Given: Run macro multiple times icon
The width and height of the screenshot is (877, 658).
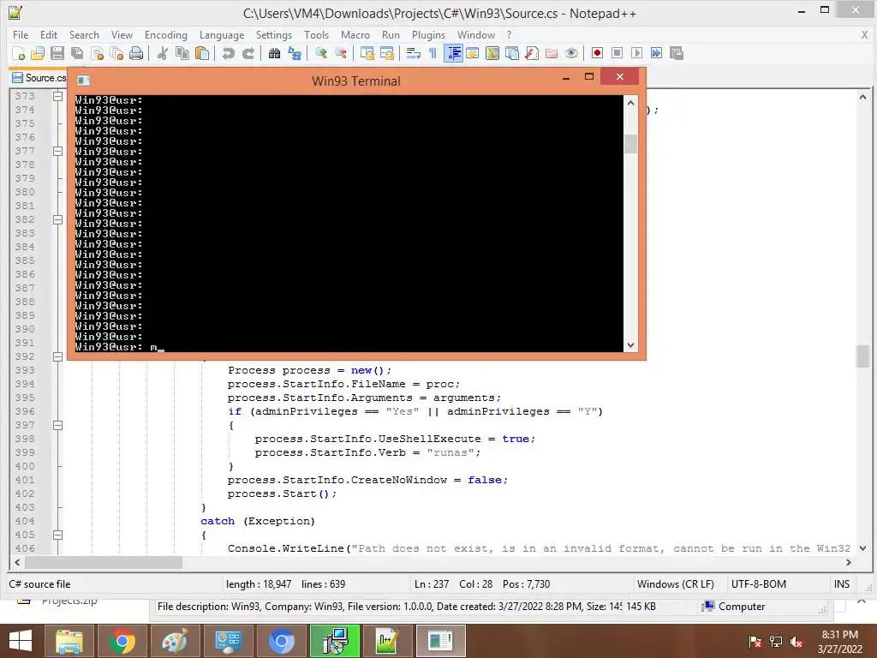Looking at the screenshot, I should pos(657,53).
